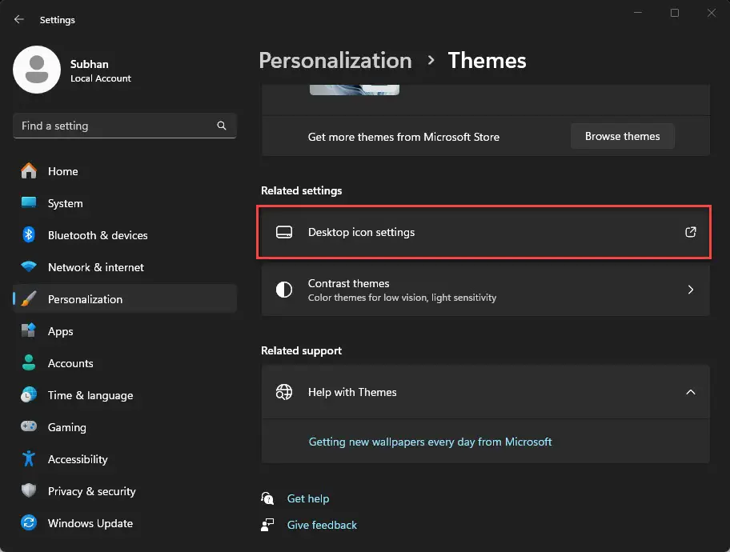Screen dimensions: 730x552
Task: Open Time & language settings
Action: (90, 395)
